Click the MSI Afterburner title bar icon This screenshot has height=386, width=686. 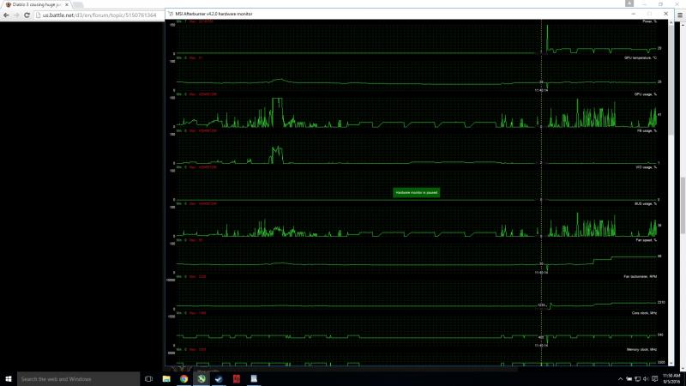point(170,14)
